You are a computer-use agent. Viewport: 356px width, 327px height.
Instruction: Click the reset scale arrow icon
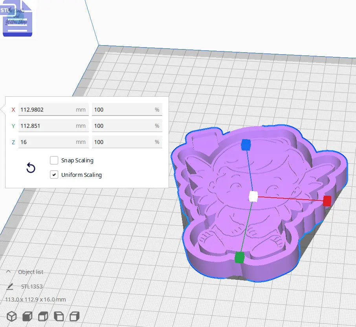pyautogui.click(x=31, y=168)
